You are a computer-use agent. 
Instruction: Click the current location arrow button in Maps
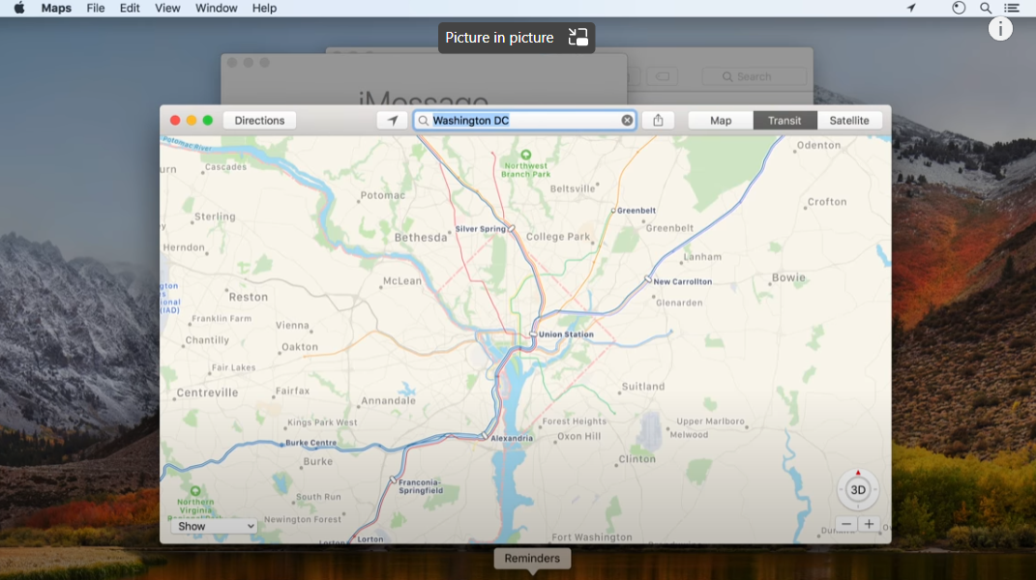392,120
